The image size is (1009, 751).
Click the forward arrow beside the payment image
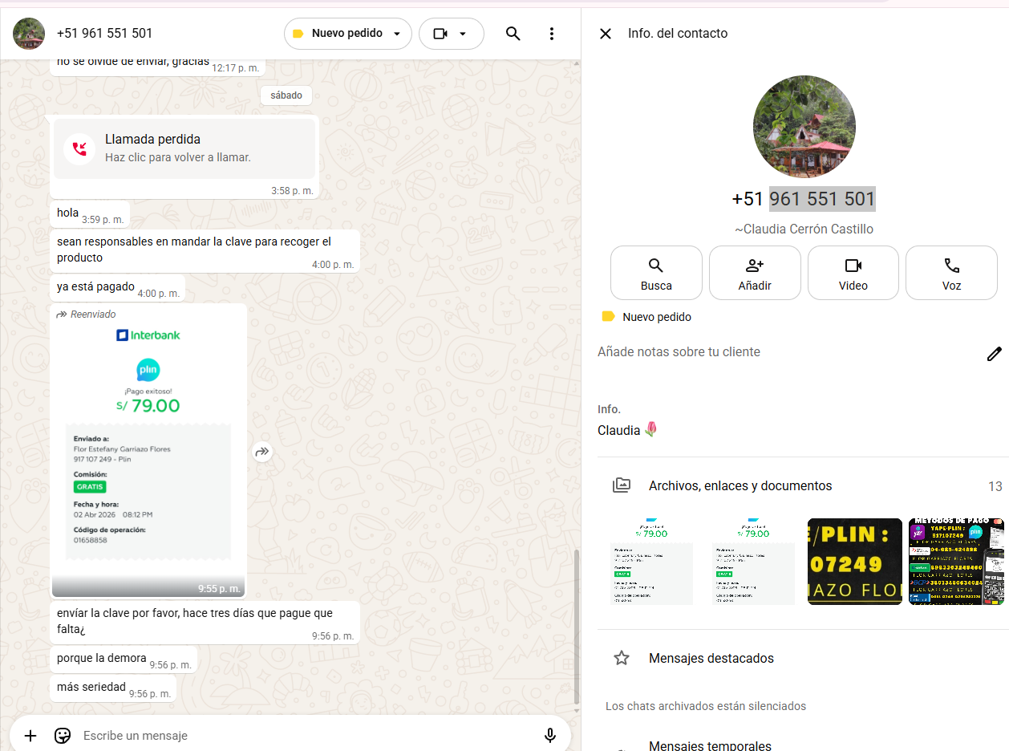[x=262, y=453]
